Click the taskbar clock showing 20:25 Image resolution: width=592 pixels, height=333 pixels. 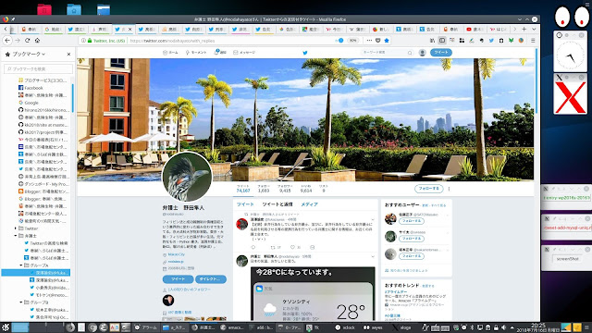pos(538,327)
